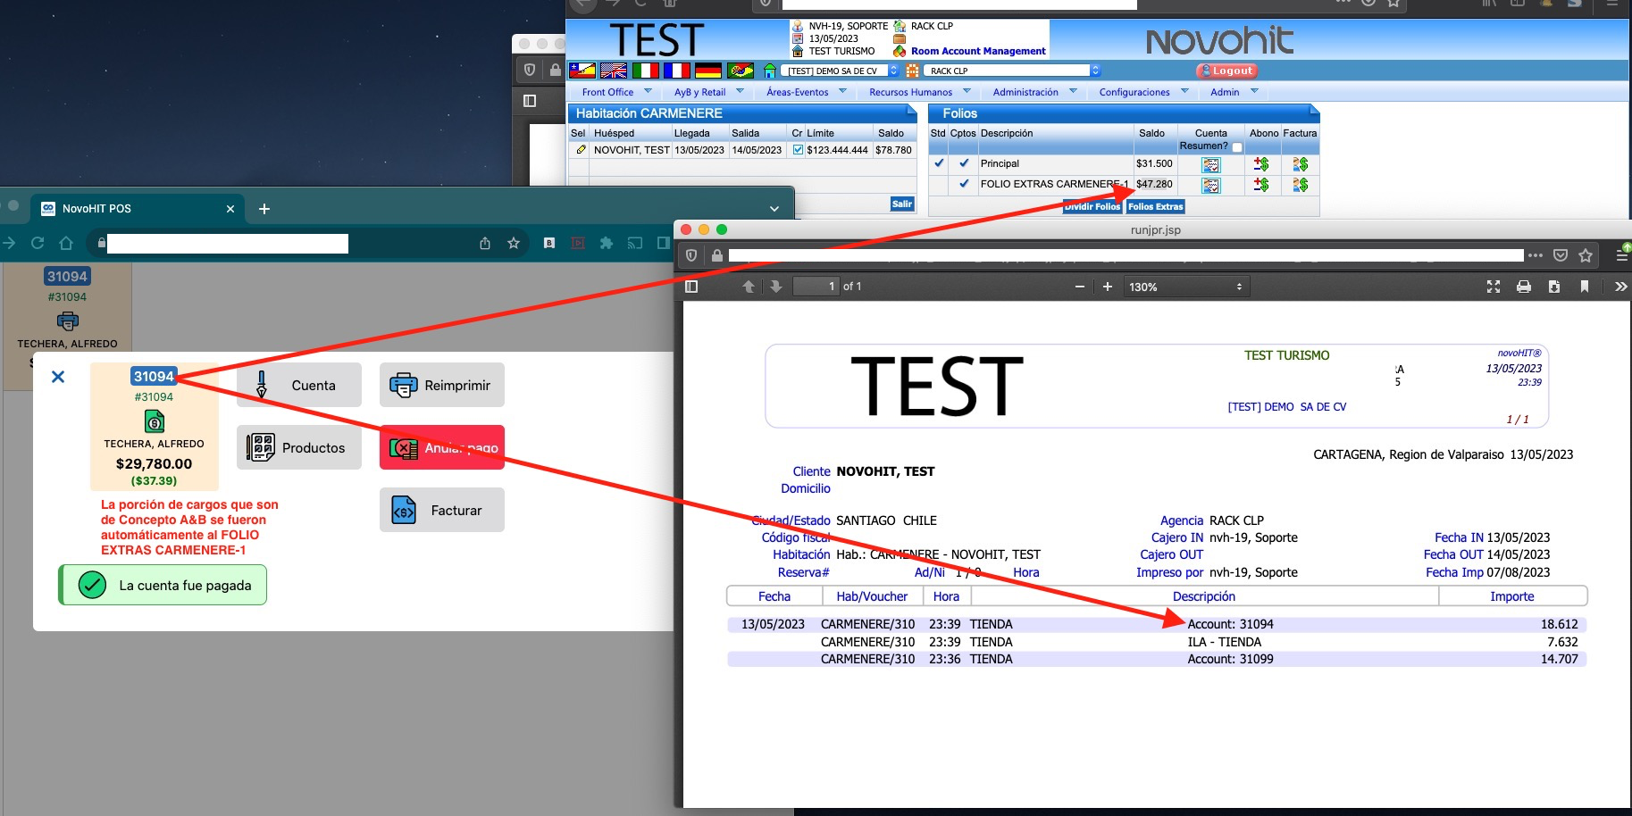The height and width of the screenshot is (816, 1632).
Task: Click Factura icon for Principal folio
Action: [1300, 164]
